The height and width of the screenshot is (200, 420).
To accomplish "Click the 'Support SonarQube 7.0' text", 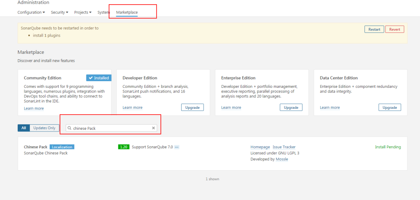I will (x=152, y=147).
